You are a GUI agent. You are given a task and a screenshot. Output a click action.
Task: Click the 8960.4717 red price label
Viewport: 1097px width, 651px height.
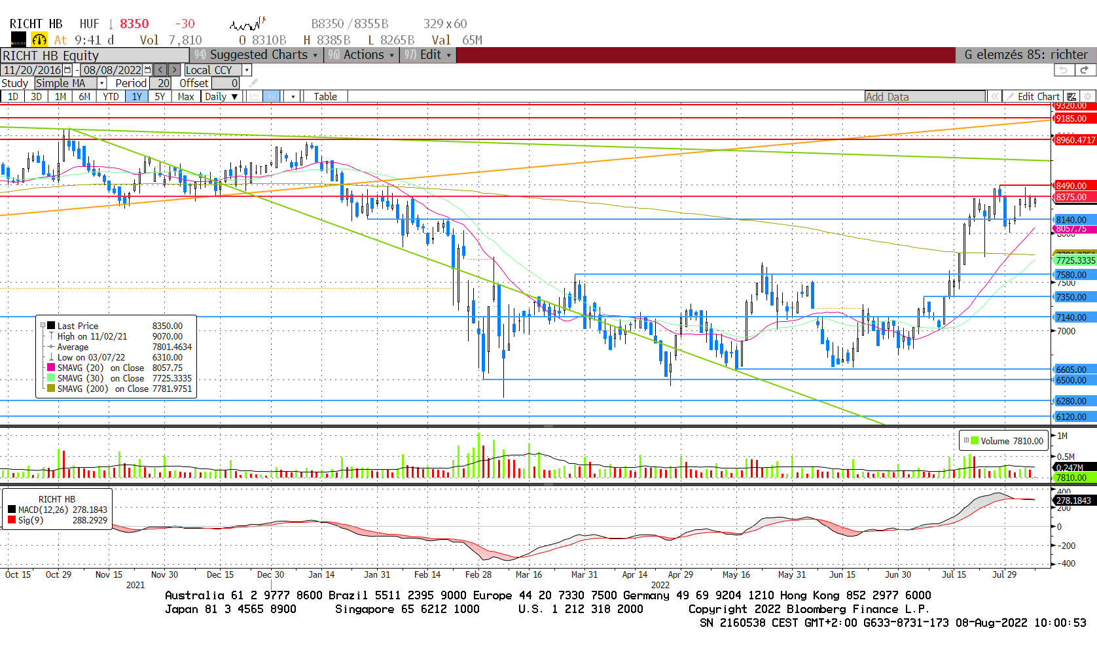pyautogui.click(x=1075, y=140)
